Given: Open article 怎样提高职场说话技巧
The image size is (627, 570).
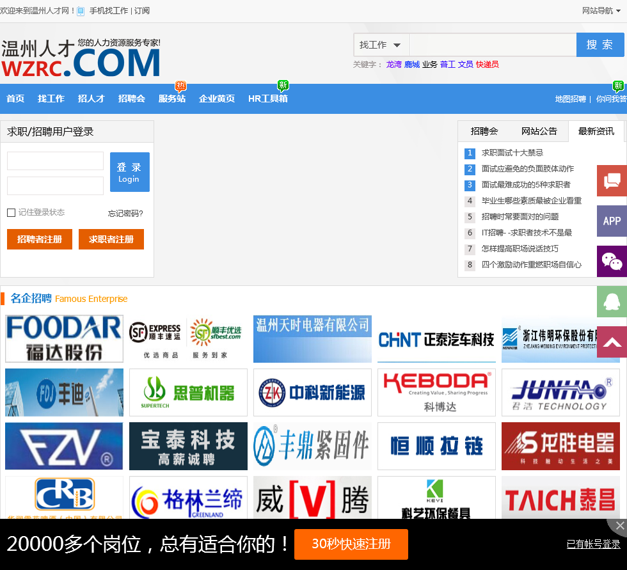Looking at the screenshot, I should point(520,249).
